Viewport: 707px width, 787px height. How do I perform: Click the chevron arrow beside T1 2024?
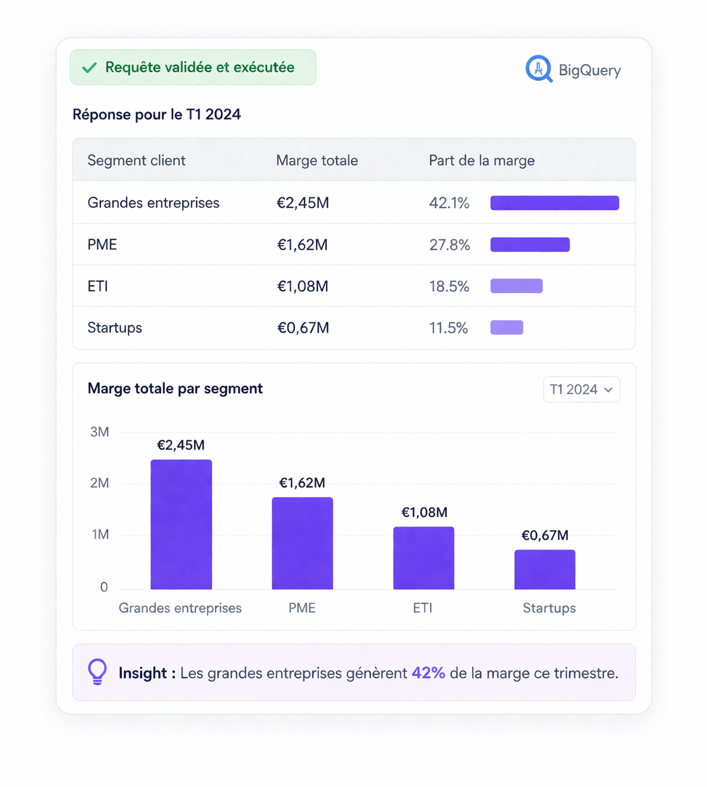(608, 390)
